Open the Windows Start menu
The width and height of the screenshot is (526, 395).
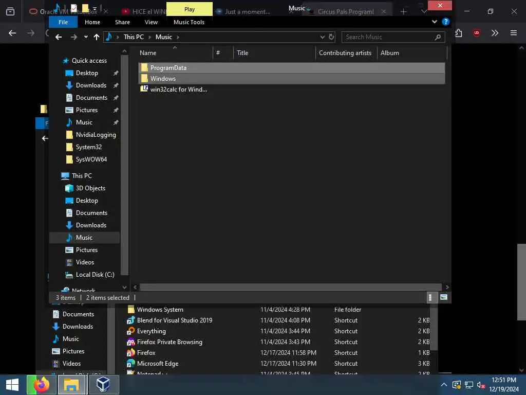click(x=12, y=385)
